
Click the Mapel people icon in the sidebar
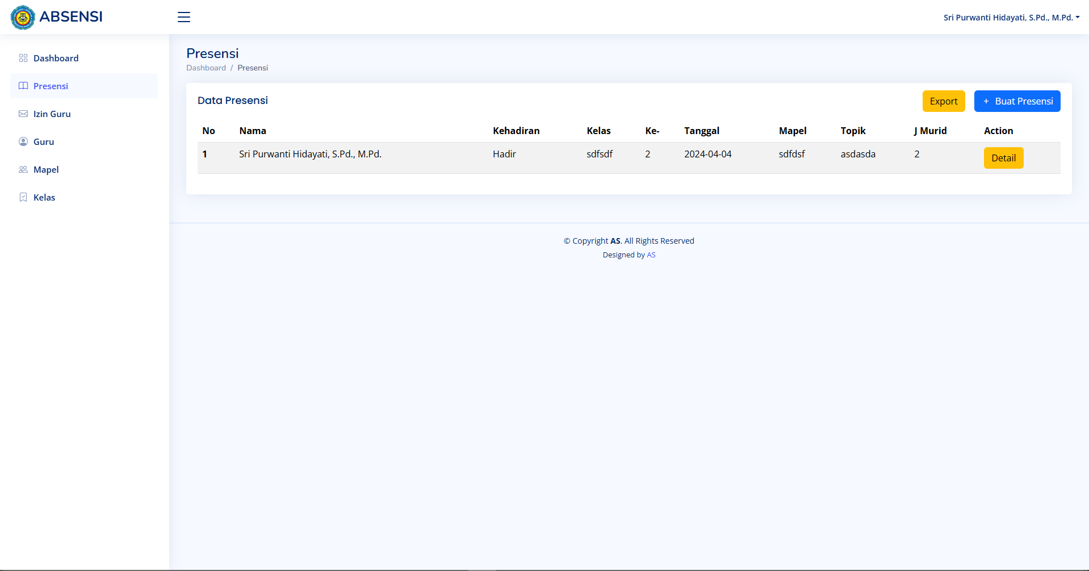click(x=23, y=169)
